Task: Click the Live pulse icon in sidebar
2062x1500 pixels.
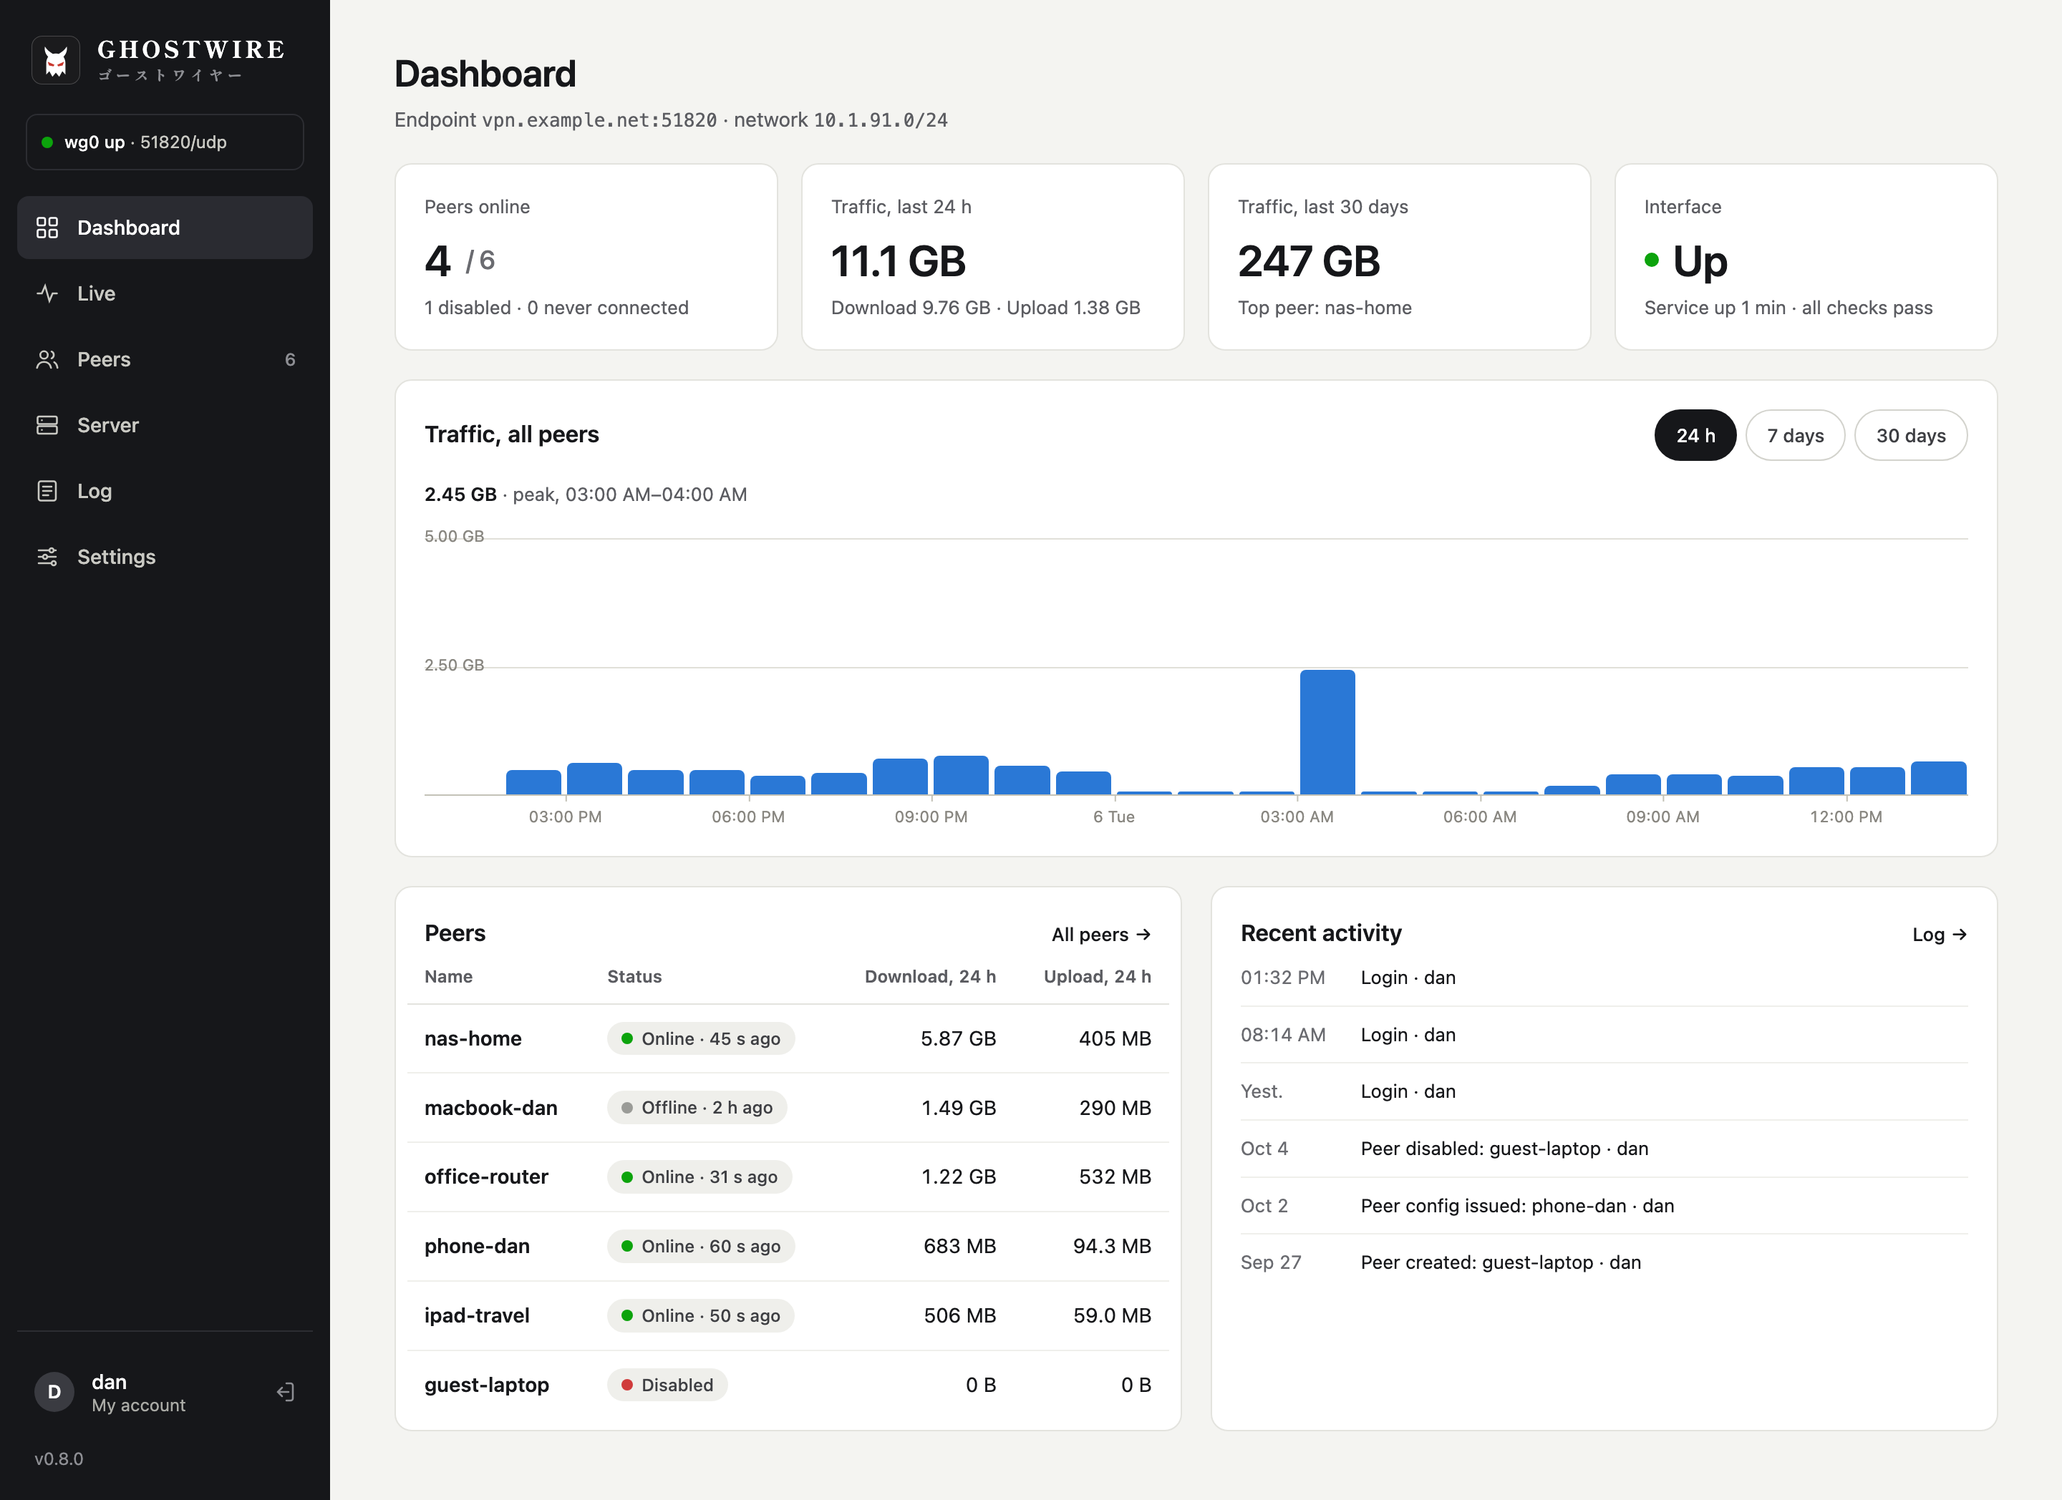Action: (x=47, y=293)
